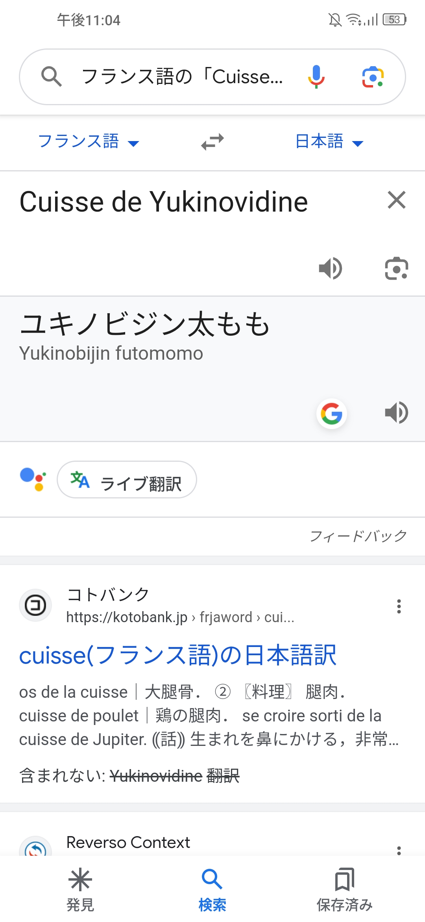This screenshot has height=922, width=425.
Task: Start ライブ翻訳 live translation
Action: tap(127, 480)
